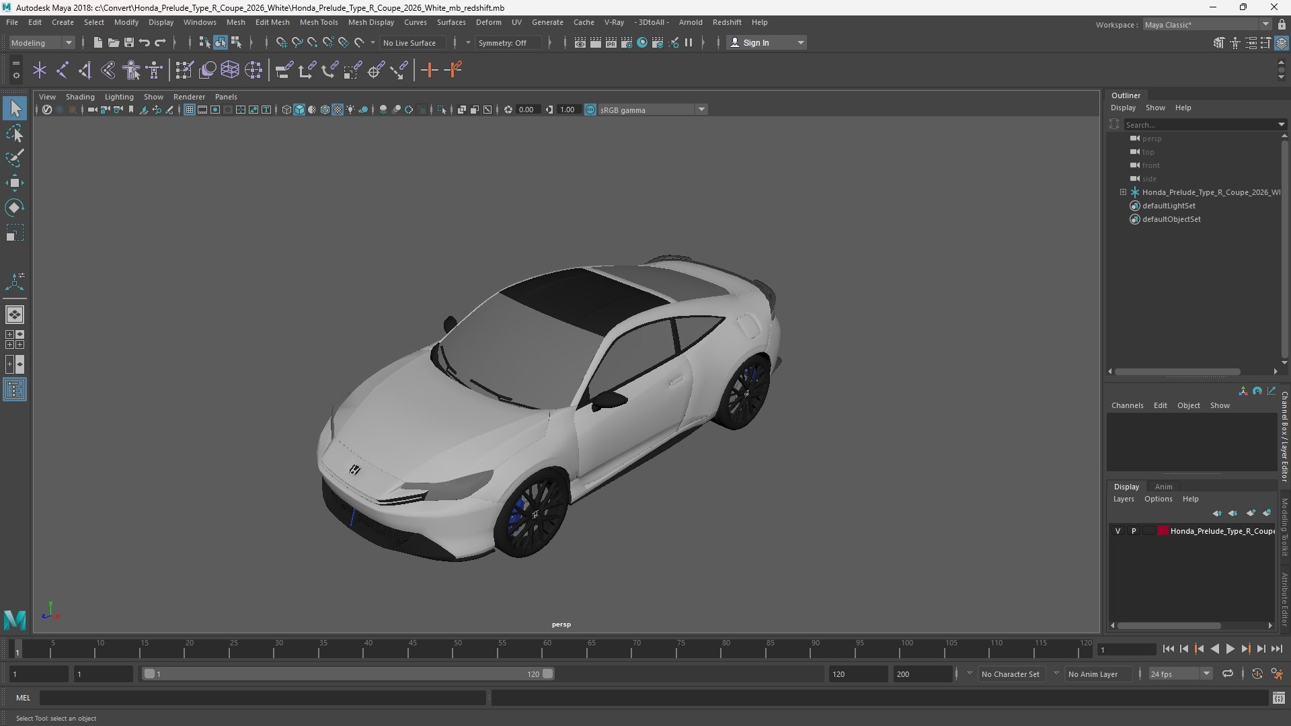Open the Modeling menu set dropdown
This screenshot has height=726, width=1291.
(x=42, y=42)
